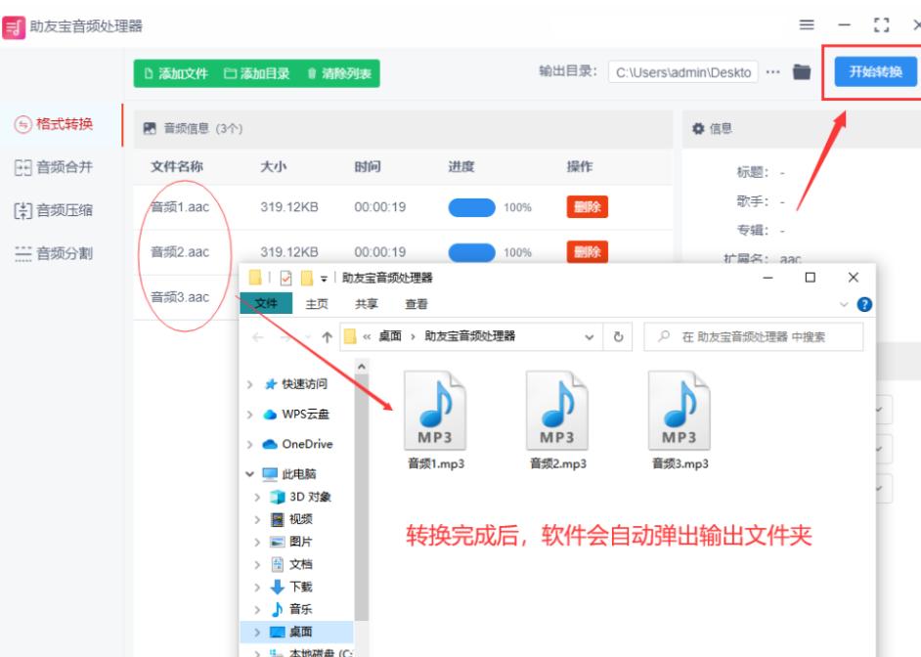Open the 主页 tab in Explorer
This screenshot has height=657, width=921.
[319, 303]
